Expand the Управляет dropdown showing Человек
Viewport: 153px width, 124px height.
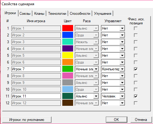click(x=113, y=96)
